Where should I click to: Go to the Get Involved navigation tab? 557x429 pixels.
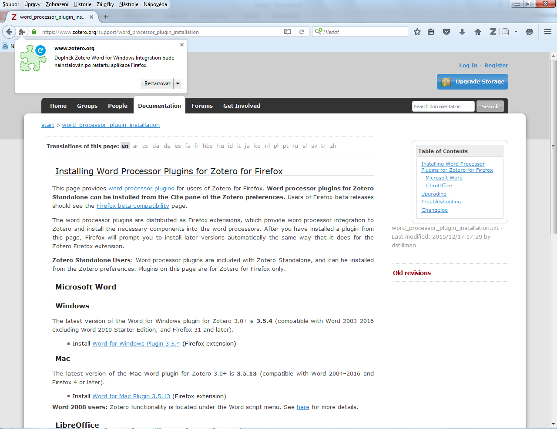pos(242,106)
